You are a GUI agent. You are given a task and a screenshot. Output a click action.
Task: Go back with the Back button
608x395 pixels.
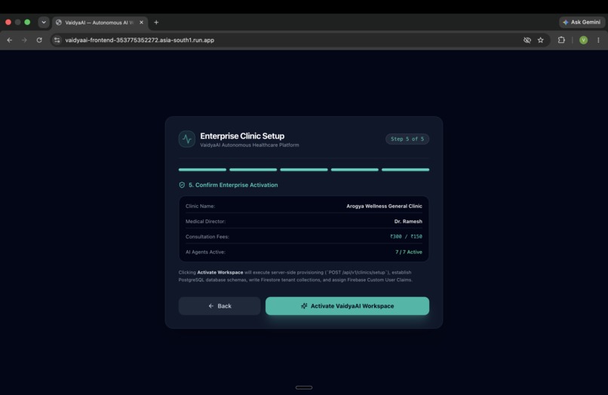pos(220,306)
